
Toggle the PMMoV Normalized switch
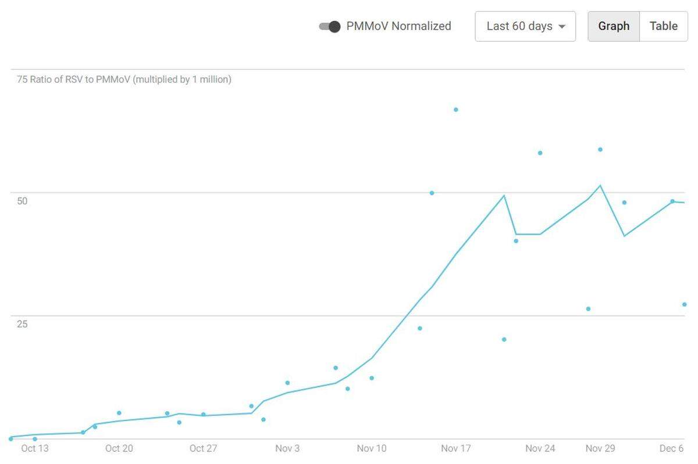330,27
